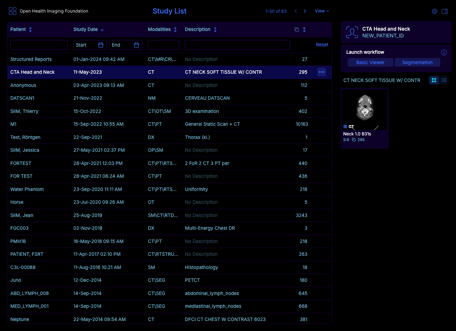Select the PMH1B study row
This screenshot has width=456, height=331.
pyautogui.click(x=169, y=241)
